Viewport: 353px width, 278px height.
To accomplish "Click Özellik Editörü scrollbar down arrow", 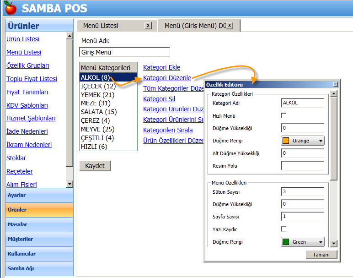I will coord(334,243).
